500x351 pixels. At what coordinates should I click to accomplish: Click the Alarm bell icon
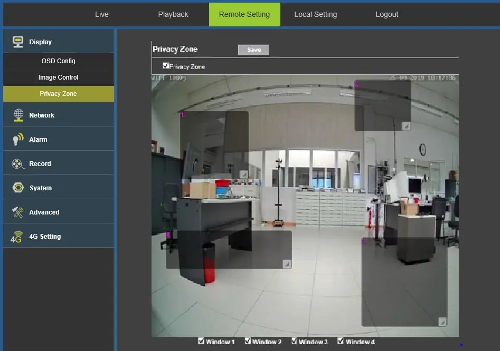tap(18, 139)
